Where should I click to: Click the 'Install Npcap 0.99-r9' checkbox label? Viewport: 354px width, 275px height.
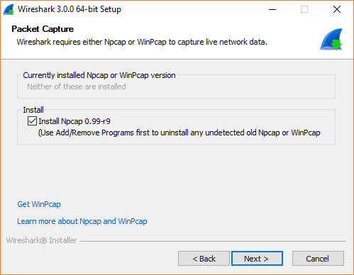[x=74, y=121]
